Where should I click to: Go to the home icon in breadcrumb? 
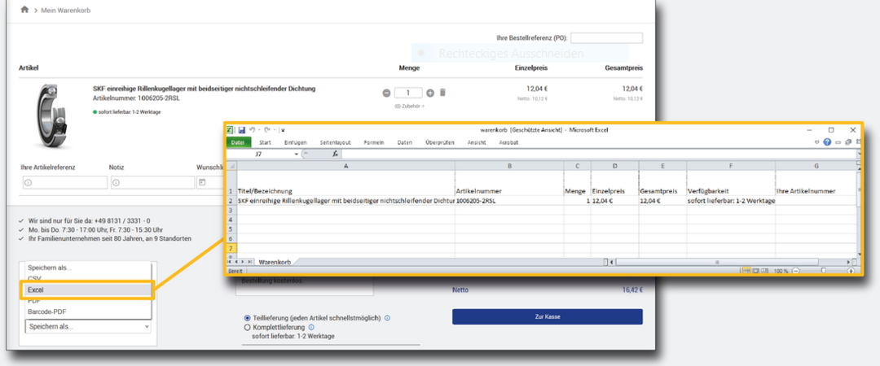(24, 10)
